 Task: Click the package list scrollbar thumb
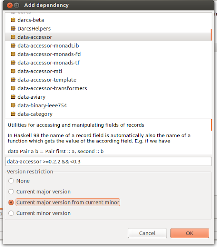[x=211, y=35]
